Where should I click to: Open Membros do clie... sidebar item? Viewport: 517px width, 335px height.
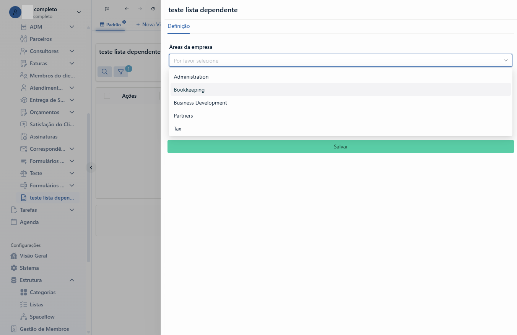tap(47, 76)
